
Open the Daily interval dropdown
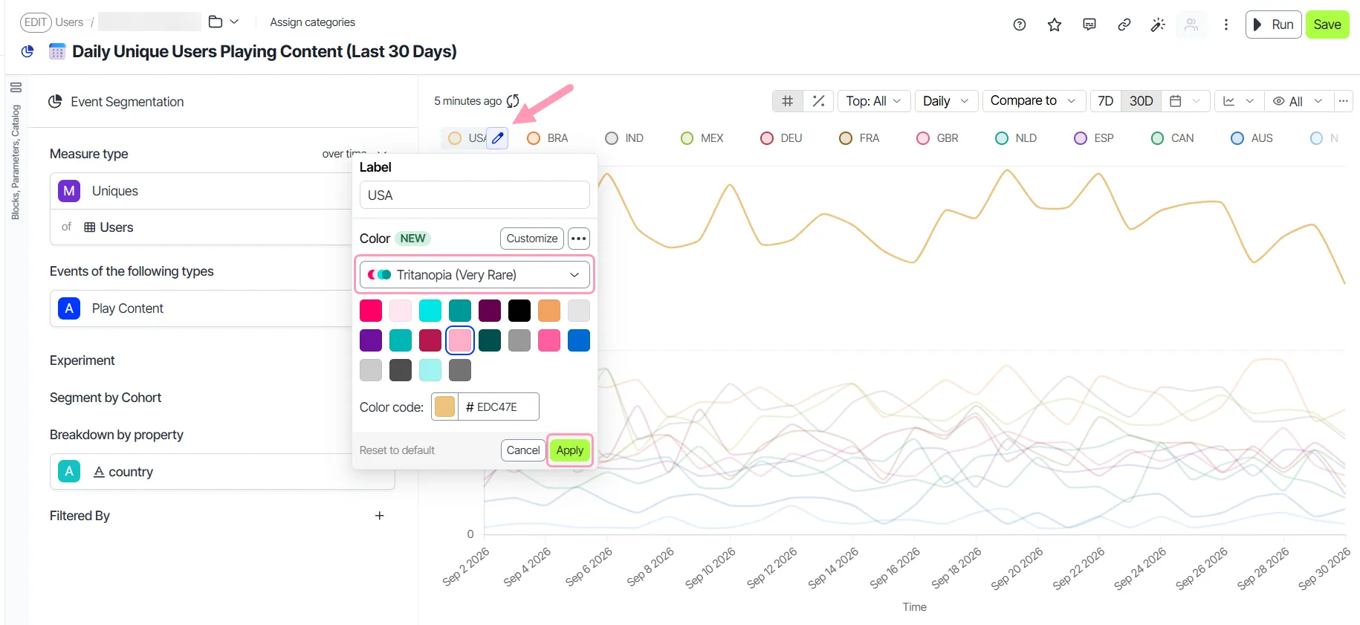(x=946, y=101)
